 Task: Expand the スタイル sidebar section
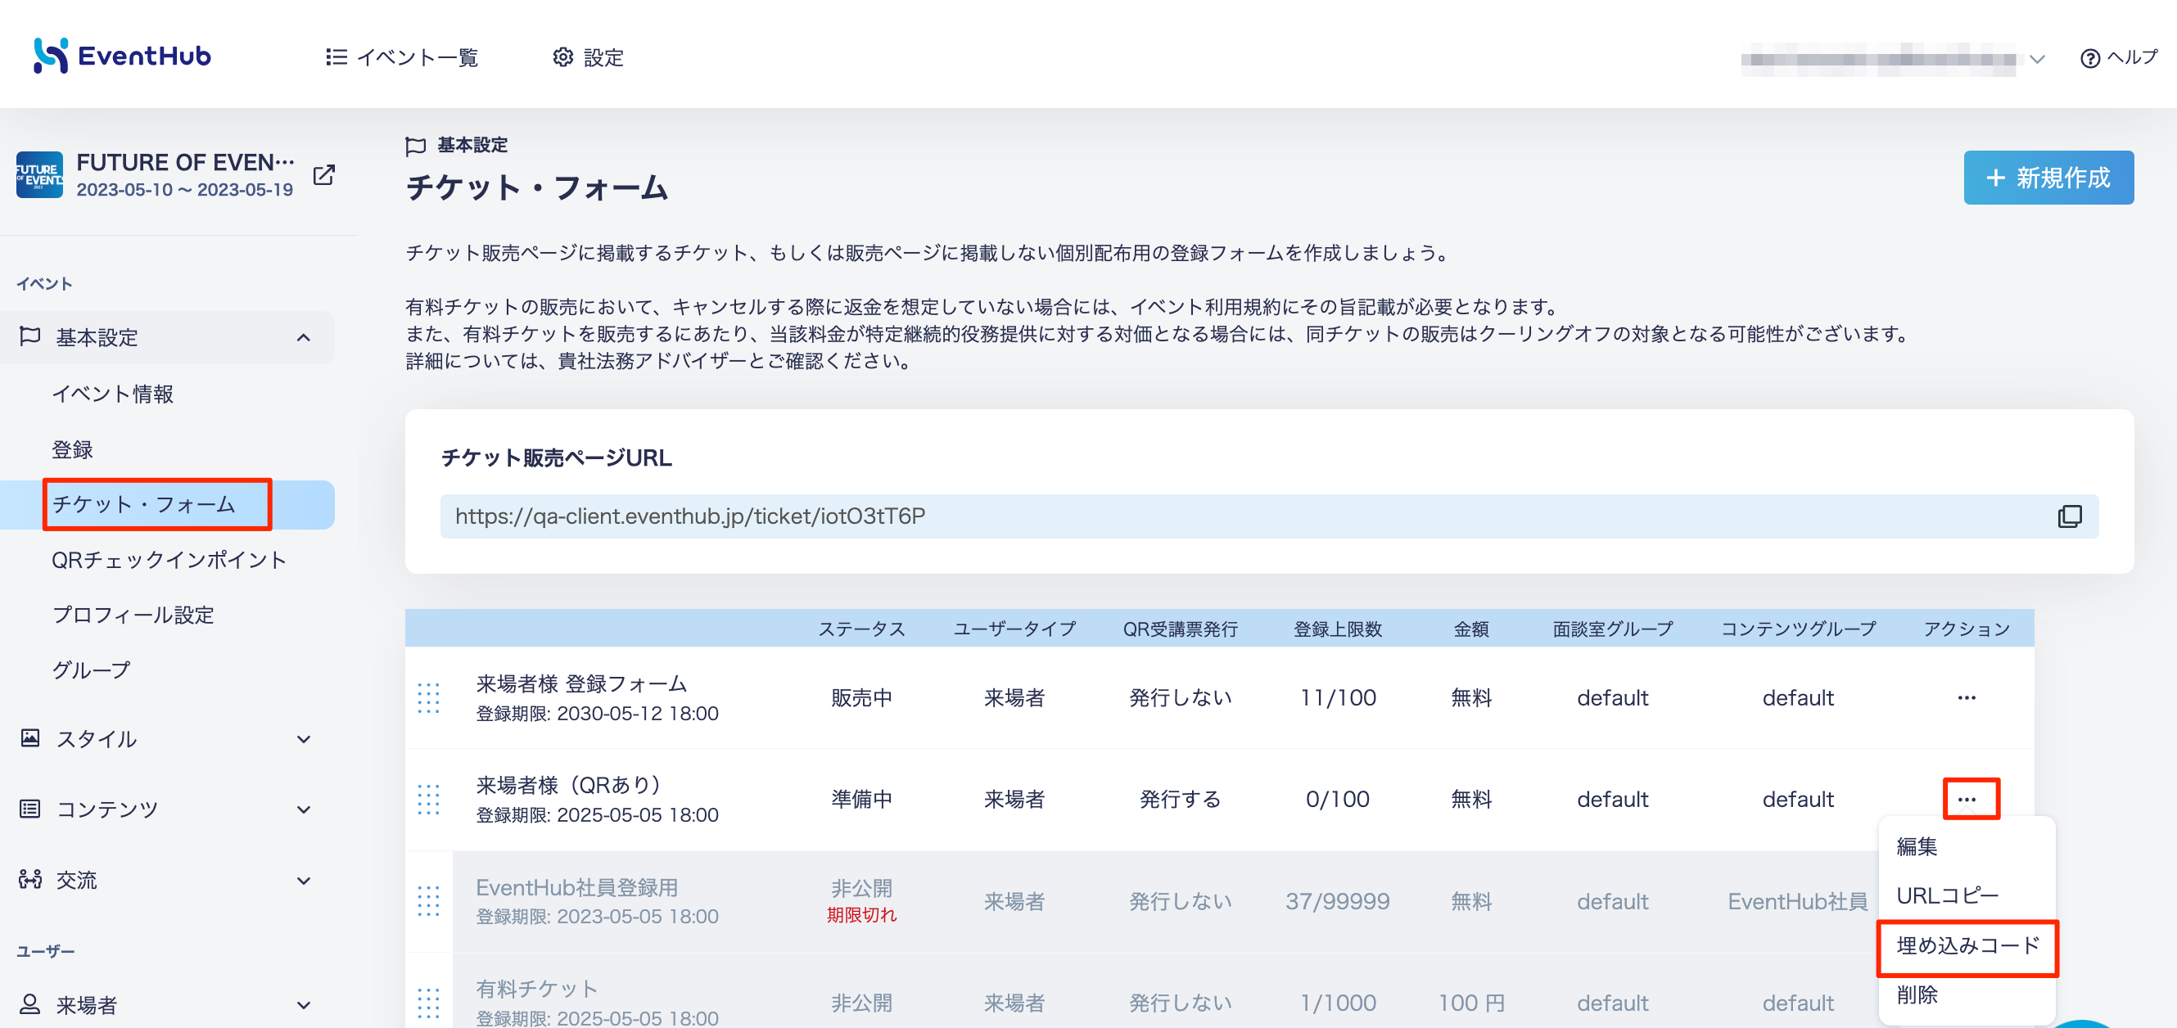[304, 739]
